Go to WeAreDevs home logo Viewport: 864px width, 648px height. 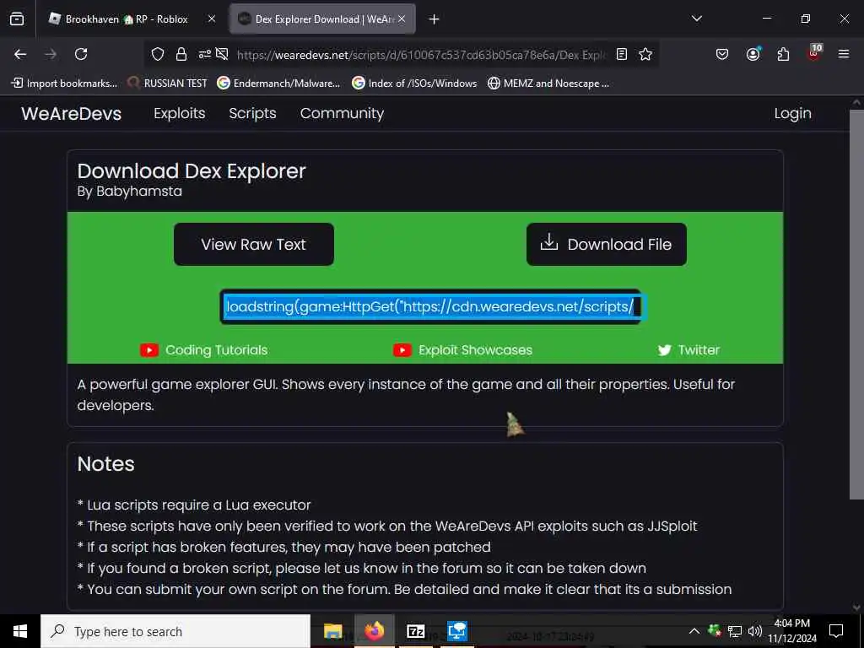(71, 114)
